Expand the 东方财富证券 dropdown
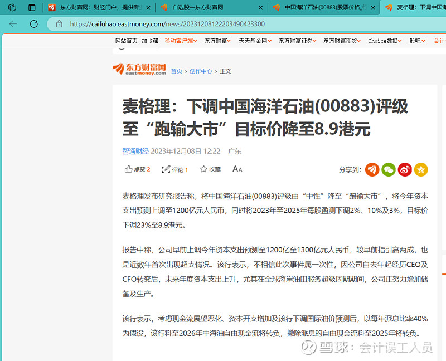 tap(297, 41)
